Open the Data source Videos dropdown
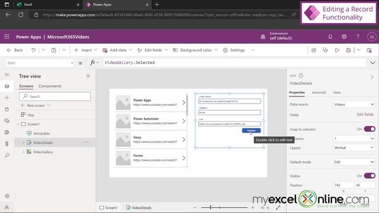Viewport: 379px width, 213px height. [x=354, y=104]
